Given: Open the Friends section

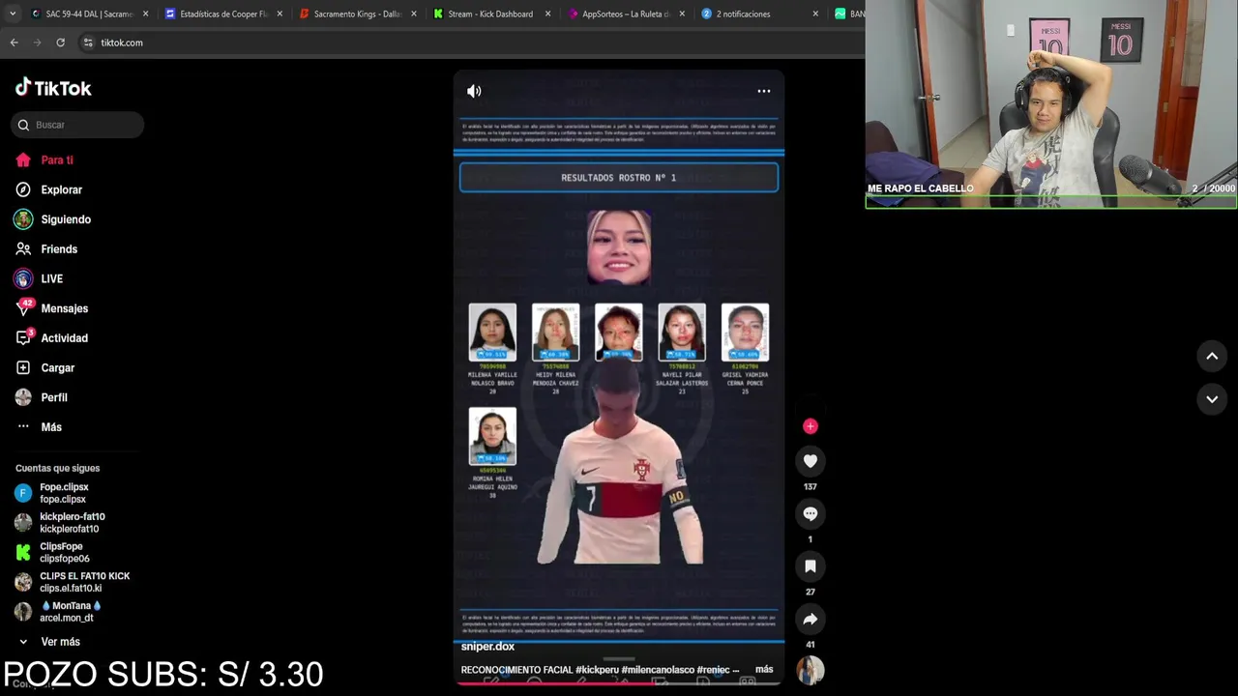Looking at the screenshot, I should point(46,249).
